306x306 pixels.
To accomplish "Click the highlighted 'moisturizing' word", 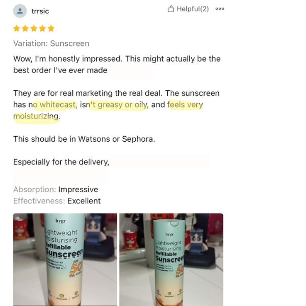I will click(x=36, y=116).
